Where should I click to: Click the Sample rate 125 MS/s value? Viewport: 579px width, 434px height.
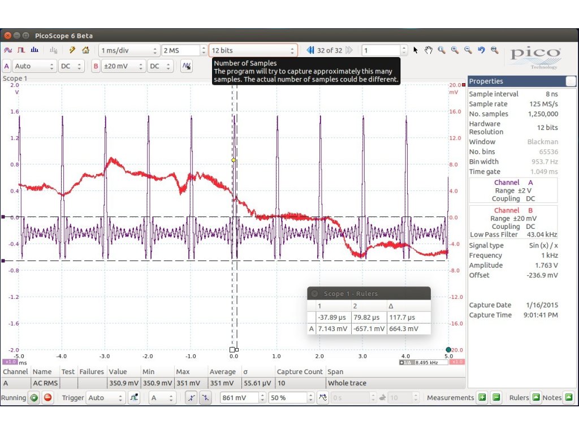tap(543, 104)
